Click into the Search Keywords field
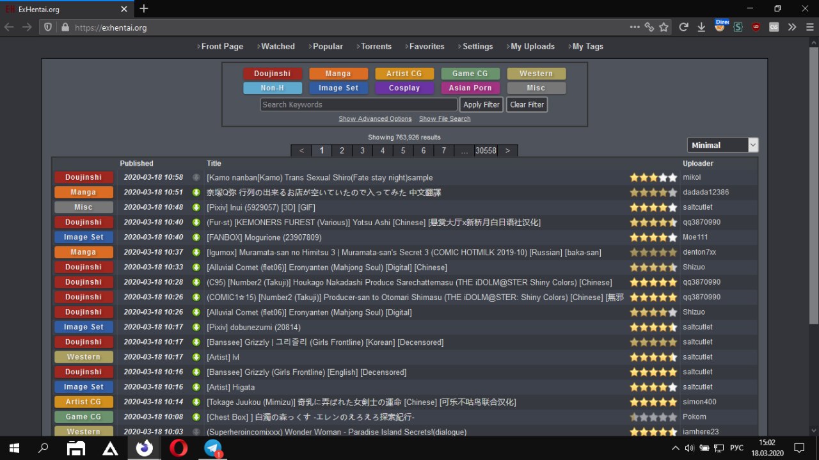The image size is (819, 460). (359, 105)
